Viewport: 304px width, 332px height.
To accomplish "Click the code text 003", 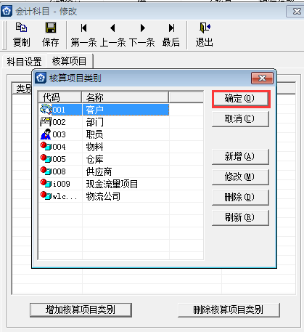I will point(59,134).
